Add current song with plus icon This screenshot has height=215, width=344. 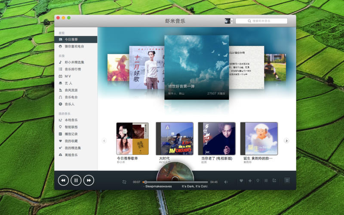point(250,181)
